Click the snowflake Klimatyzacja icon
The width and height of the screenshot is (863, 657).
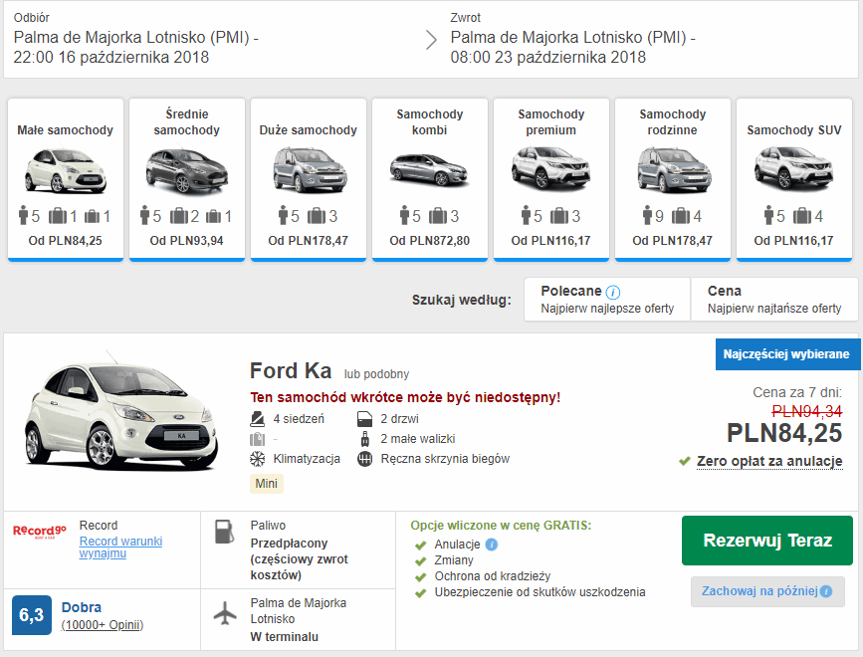[x=257, y=459]
